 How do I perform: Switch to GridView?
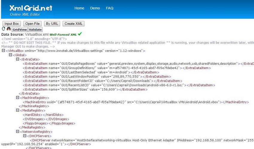click(20, 30)
